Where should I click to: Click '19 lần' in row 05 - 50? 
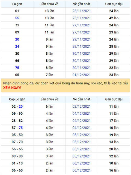114,135
